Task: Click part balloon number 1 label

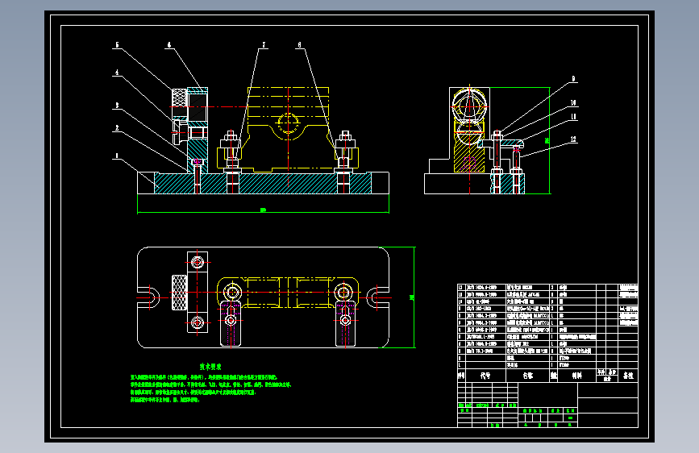Action: pyautogui.click(x=117, y=156)
